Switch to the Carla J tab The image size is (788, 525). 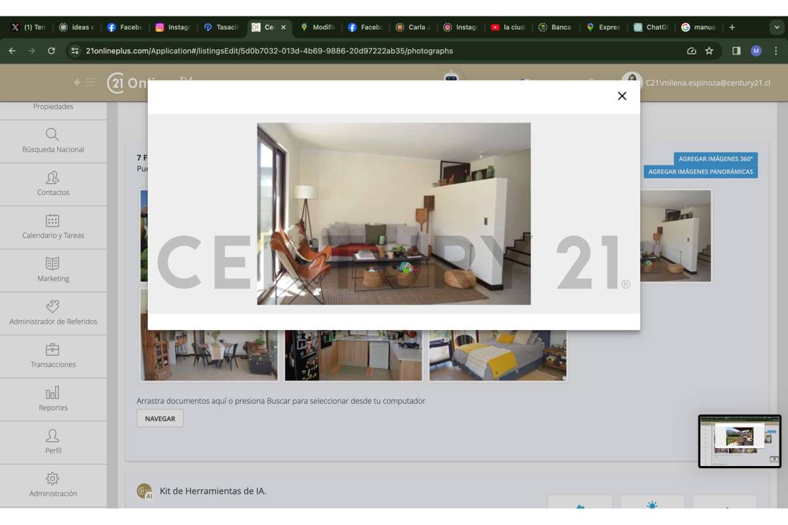point(414,28)
